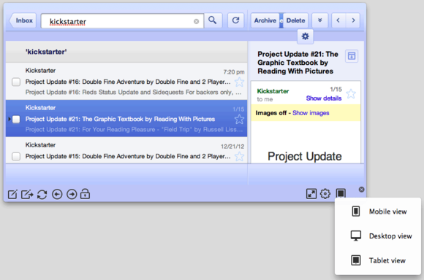The height and width of the screenshot is (280, 424).
Task: Go back using the circled left arrow
Action: coord(57,194)
